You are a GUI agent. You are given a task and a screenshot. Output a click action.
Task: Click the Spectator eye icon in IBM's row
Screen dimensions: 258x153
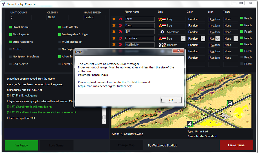click(x=162, y=32)
